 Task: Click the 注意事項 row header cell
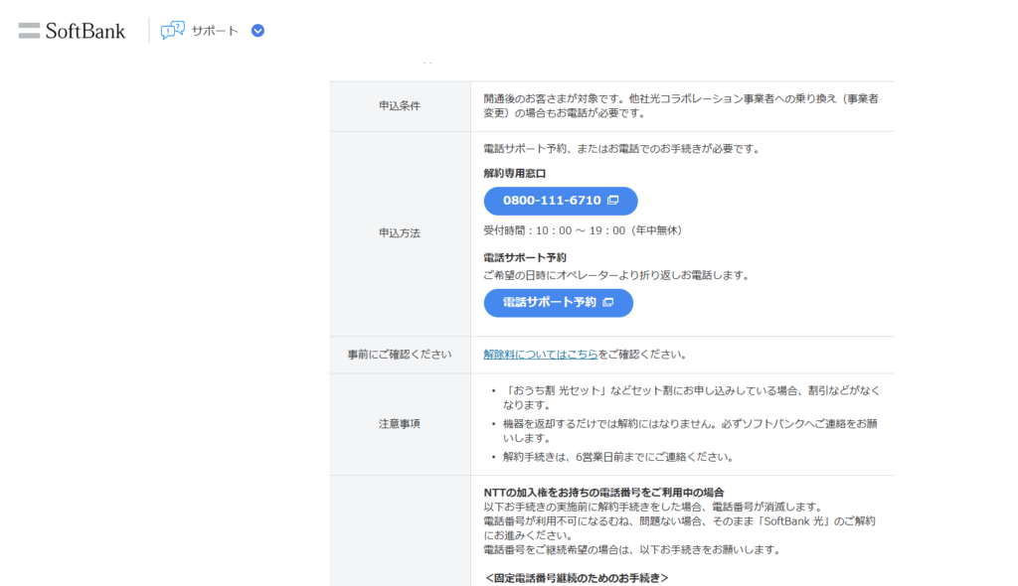click(399, 424)
